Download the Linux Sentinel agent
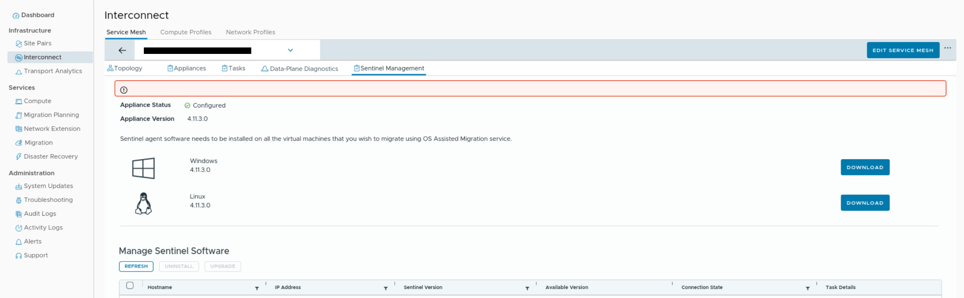964x298 pixels. [x=865, y=203]
